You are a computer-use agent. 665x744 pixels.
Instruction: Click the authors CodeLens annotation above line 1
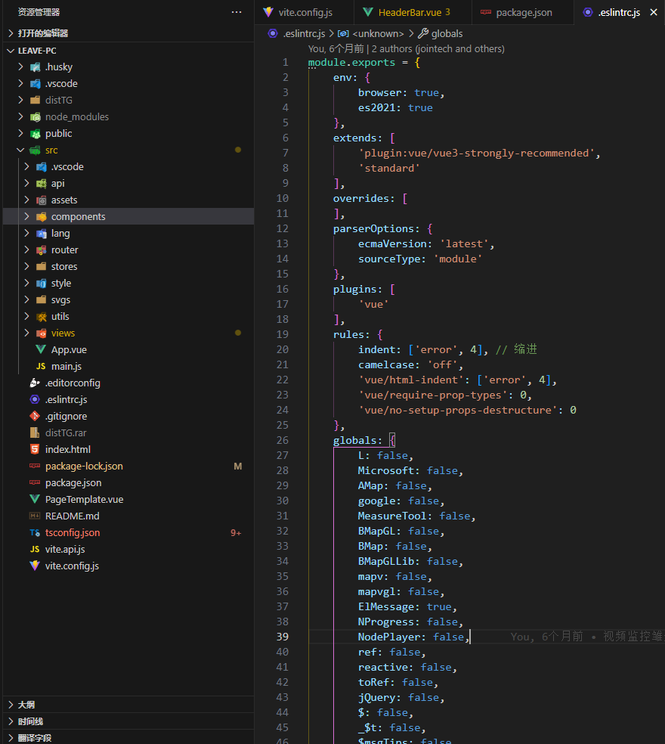(x=406, y=48)
